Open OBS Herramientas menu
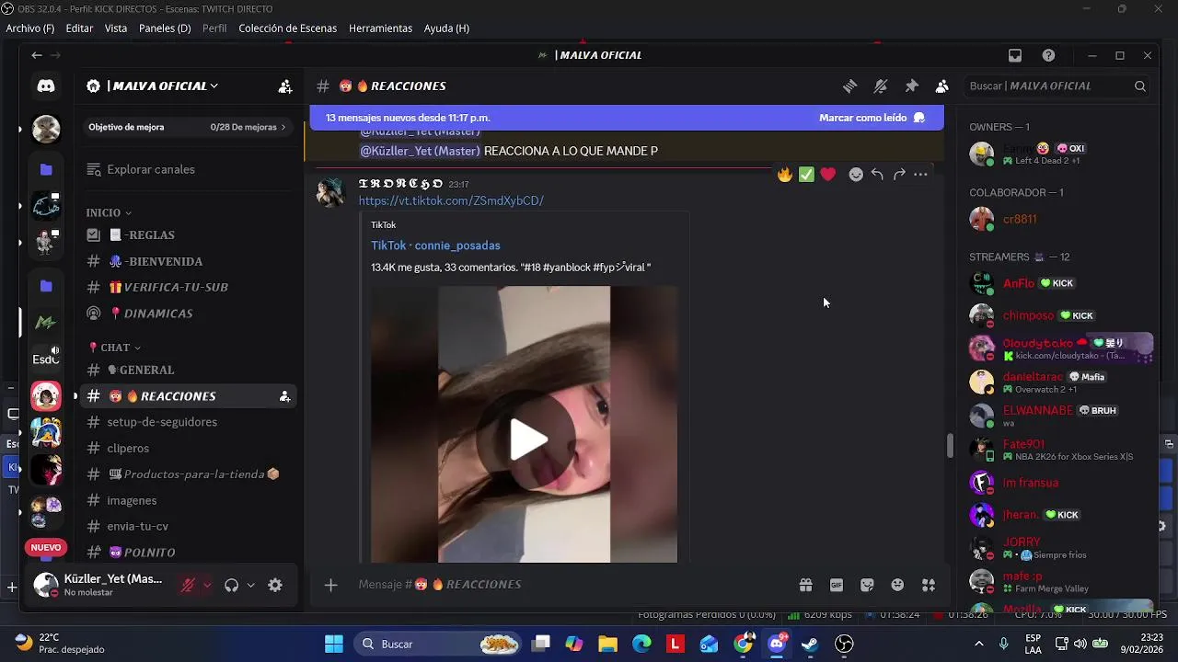Screen dimensions: 1178x662 click(x=380, y=29)
